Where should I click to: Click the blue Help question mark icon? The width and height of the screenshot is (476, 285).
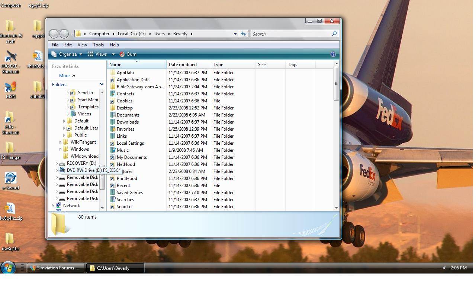pyautogui.click(x=333, y=54)
